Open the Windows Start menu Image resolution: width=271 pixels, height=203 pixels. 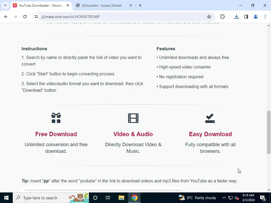[6, 198]
